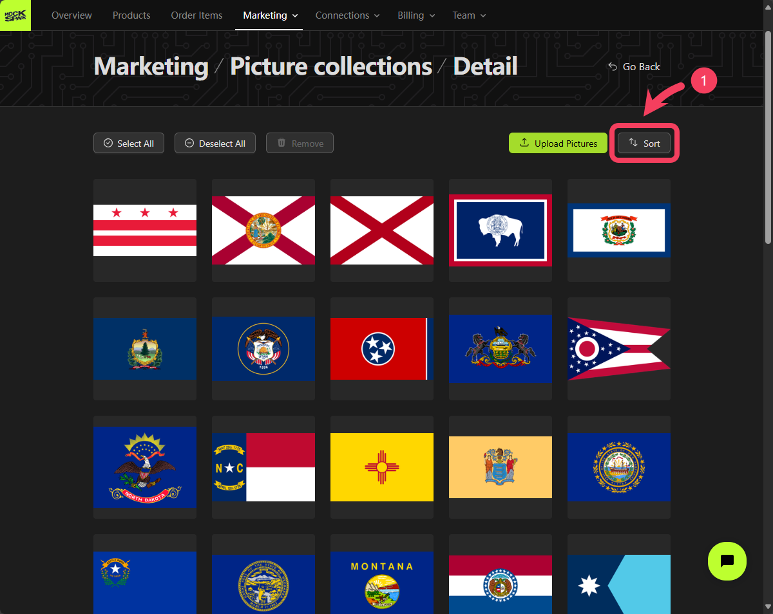This screenshot has width=773, height=614.
Task: Click the Go Back arrow icon
Action: point(613,67)
